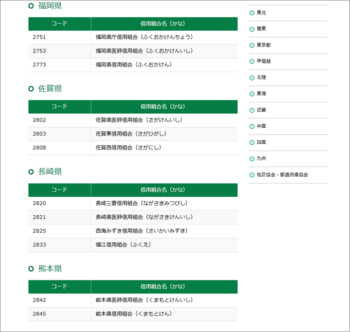Click the arrow icon beside 東京都
Screen dimensions: 350x332
click(252, 45)
